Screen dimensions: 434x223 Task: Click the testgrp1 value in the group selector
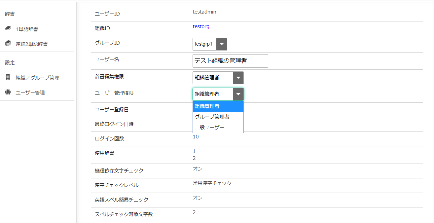pos(204,44)
